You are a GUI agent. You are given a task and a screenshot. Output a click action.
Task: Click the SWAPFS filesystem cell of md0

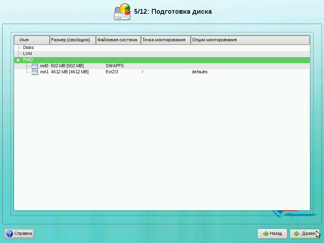[115, 66]
